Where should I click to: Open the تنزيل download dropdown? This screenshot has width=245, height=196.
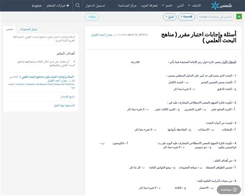(170, 17)
